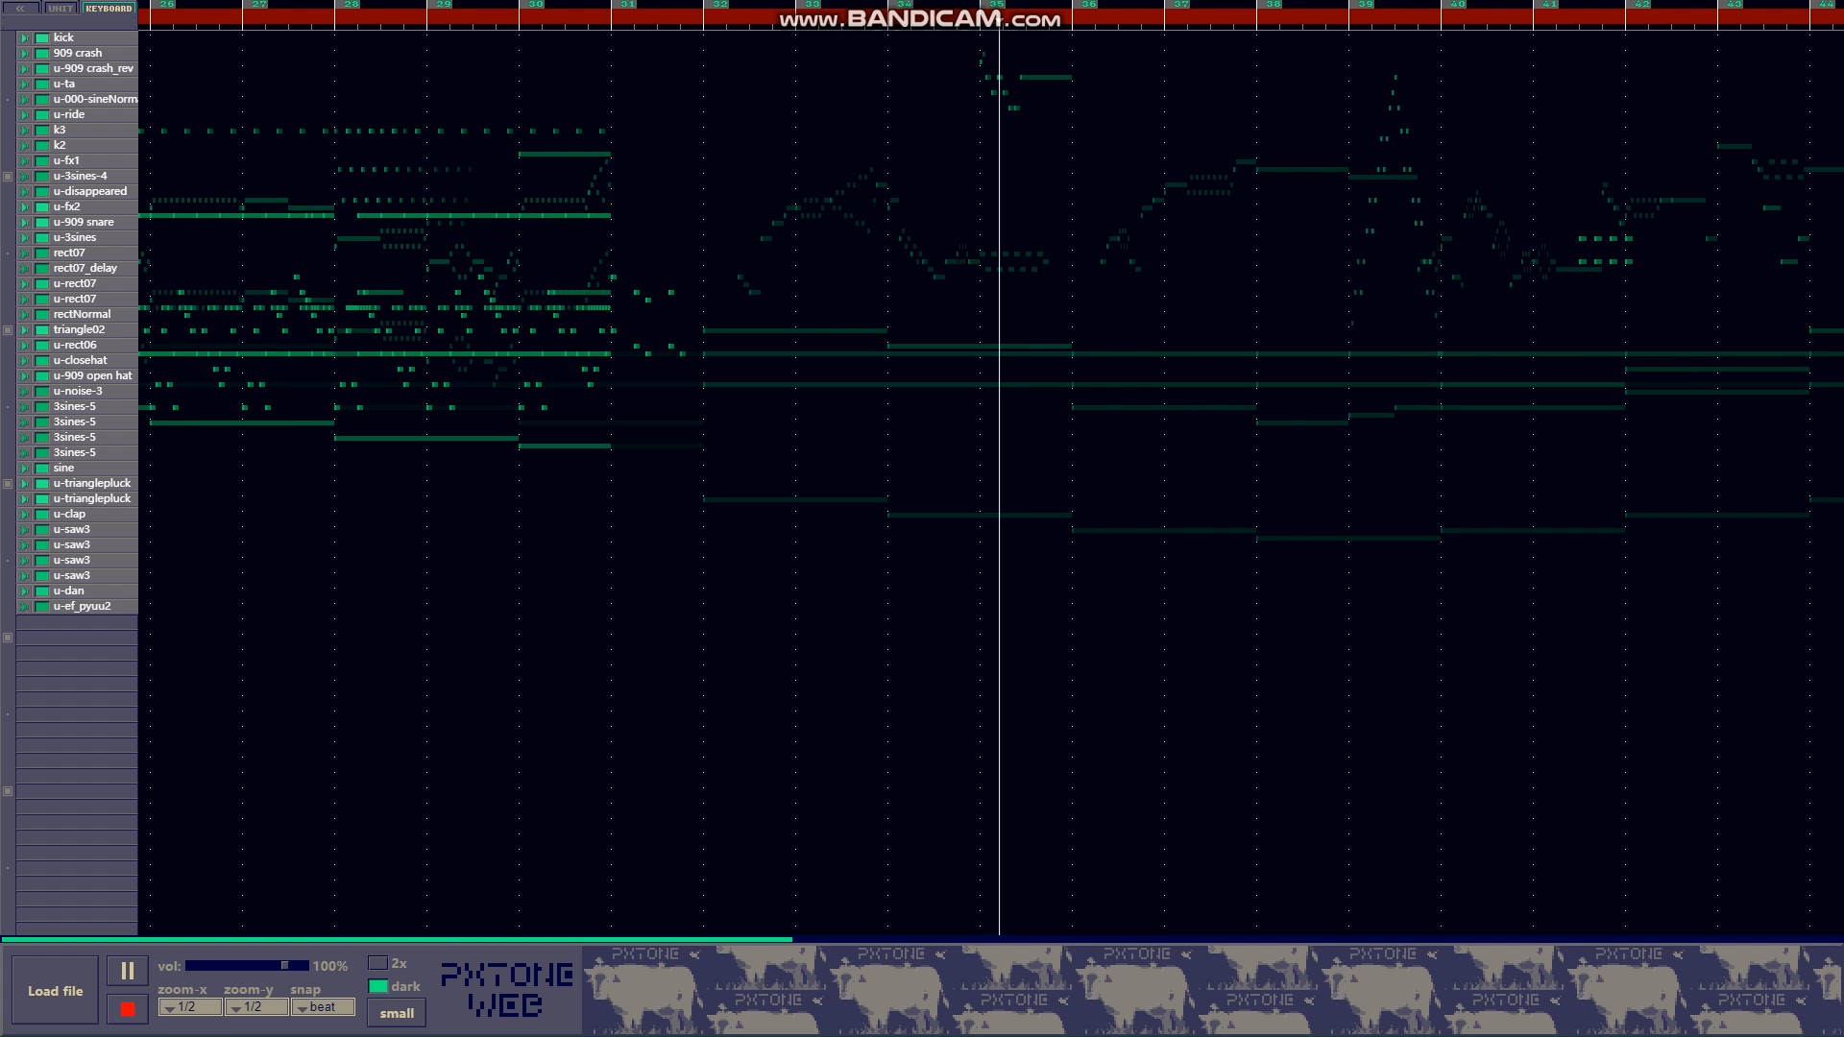Click the pause/play icon in transport
1844x1037 pixels.
(126, 971)
